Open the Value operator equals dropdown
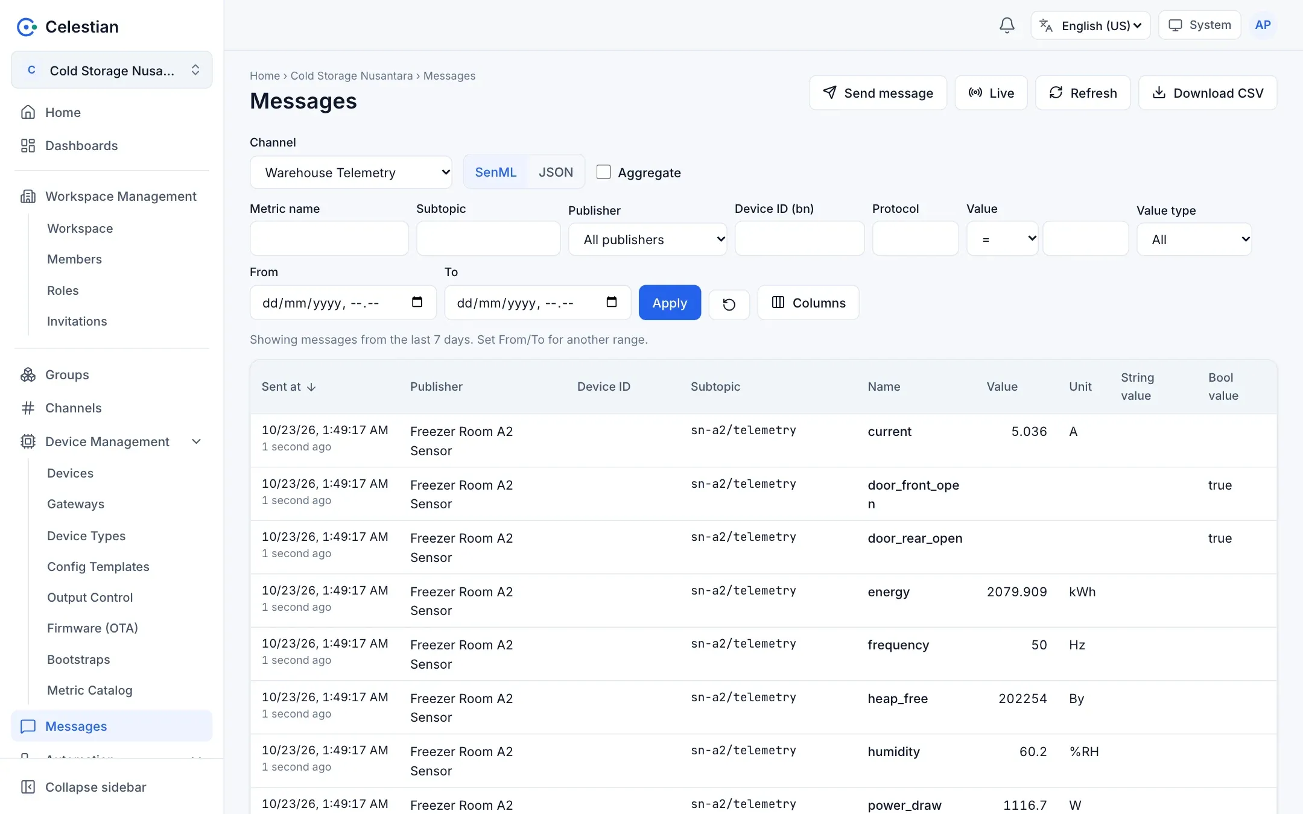Image resolution: width=1303 pixels, height=814 pixels. click(x=1002, y=239)
